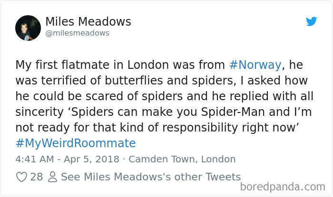333x197 pixels.
Task: Open Miles Meadows's profile picture
Action: coord(28,28)
